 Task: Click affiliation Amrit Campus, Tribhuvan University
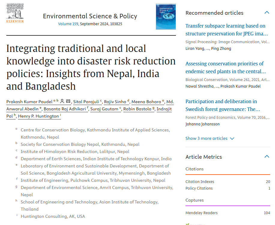pos(97,191)
